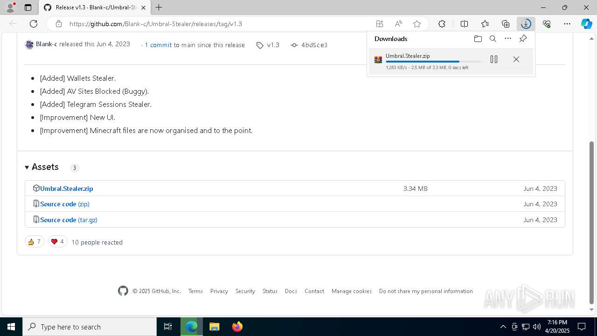Click the page vertical scrollbar thumb
Image resolution: width=597 pixels, height=336 pixels.
[x=592, y=222]
